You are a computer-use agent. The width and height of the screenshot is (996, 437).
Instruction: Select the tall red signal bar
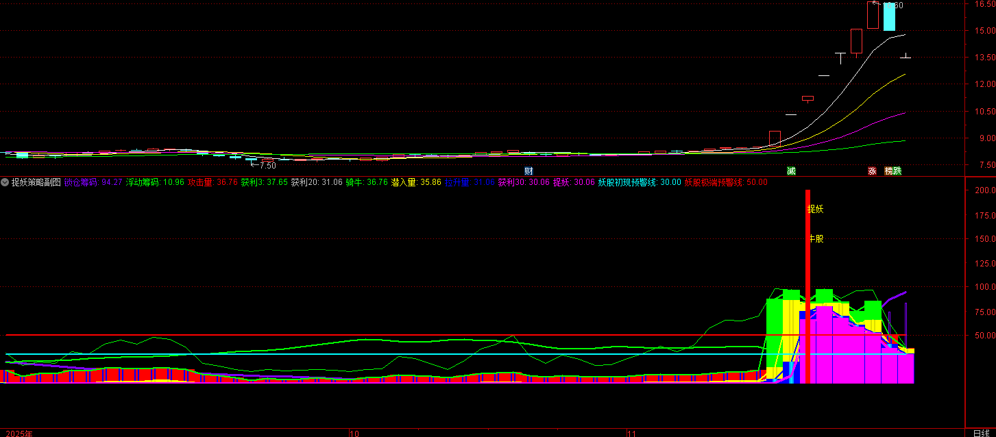click(x=807, y=286)
